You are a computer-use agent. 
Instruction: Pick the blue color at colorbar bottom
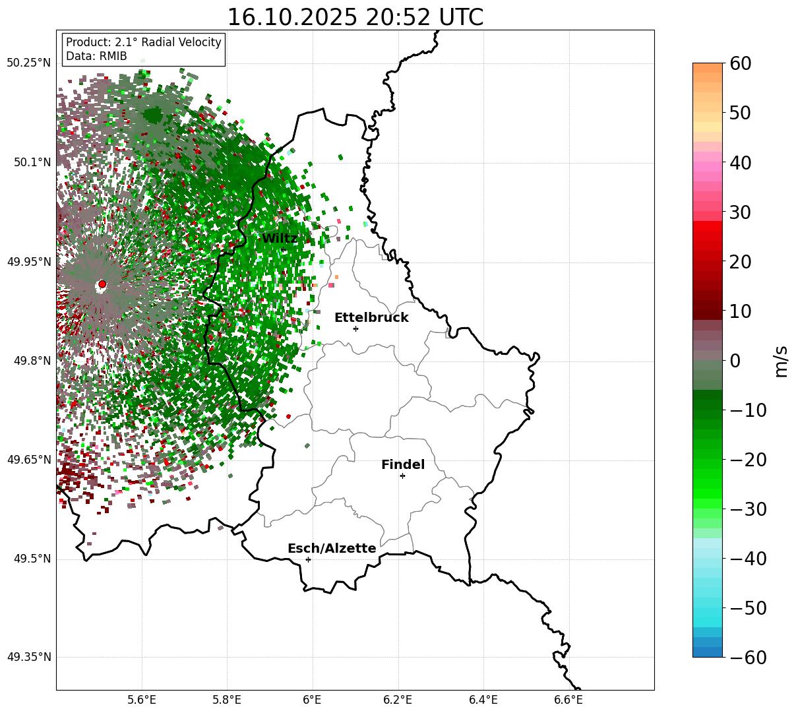708,652
